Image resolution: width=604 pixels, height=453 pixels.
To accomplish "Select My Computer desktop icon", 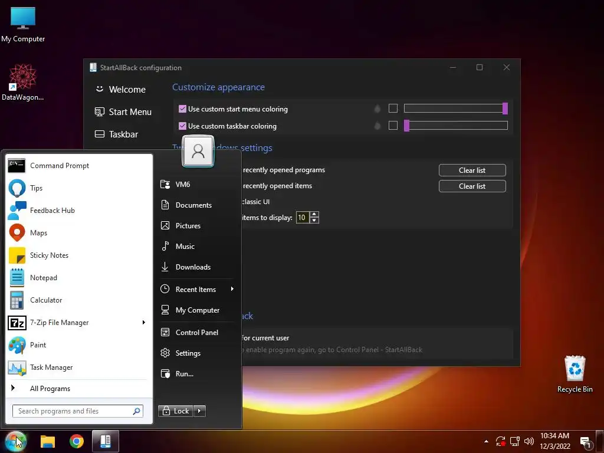I will (23, 24).
